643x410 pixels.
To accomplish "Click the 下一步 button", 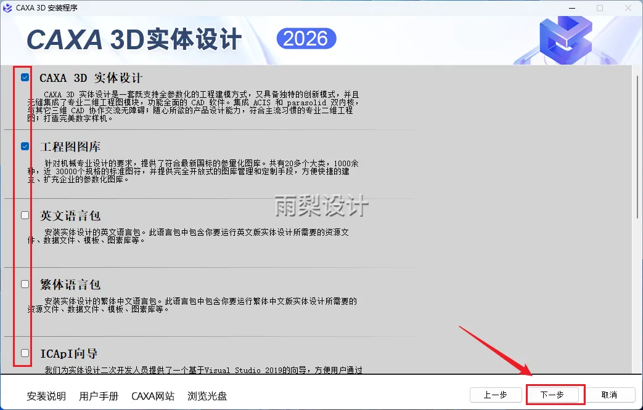I will click(x=552, y=395).
